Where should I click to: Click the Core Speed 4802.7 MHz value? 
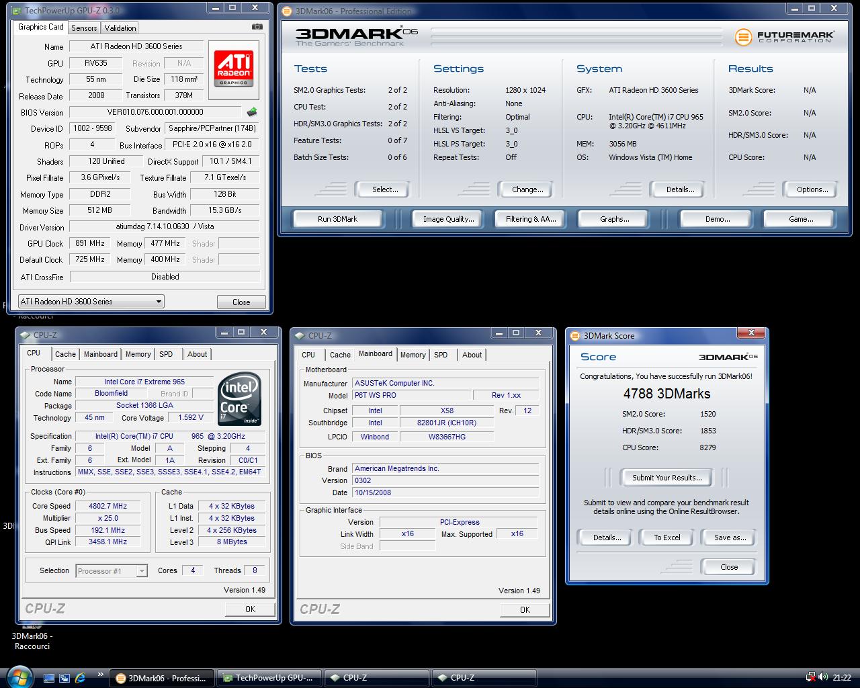(x=108, y=506)
